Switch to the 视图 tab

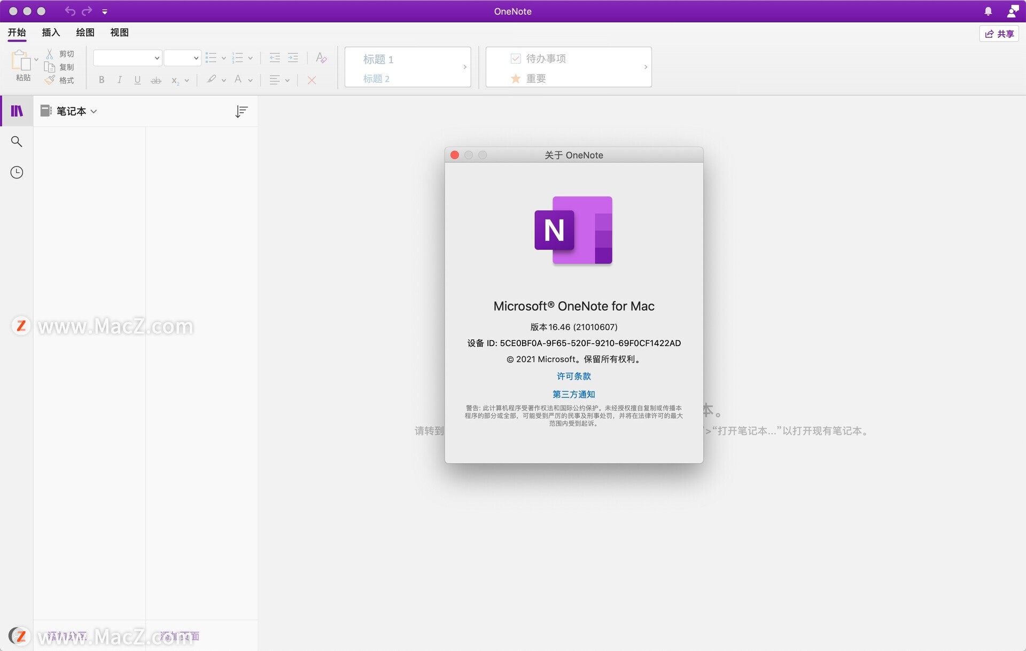[119, 33]
